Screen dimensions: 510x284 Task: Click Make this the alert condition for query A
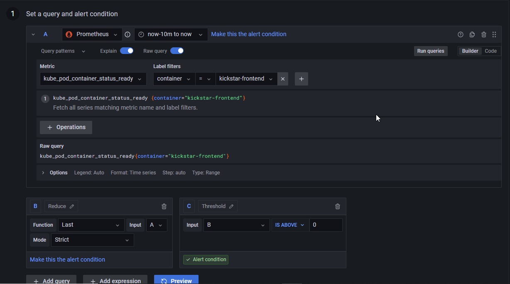point(249,34)
